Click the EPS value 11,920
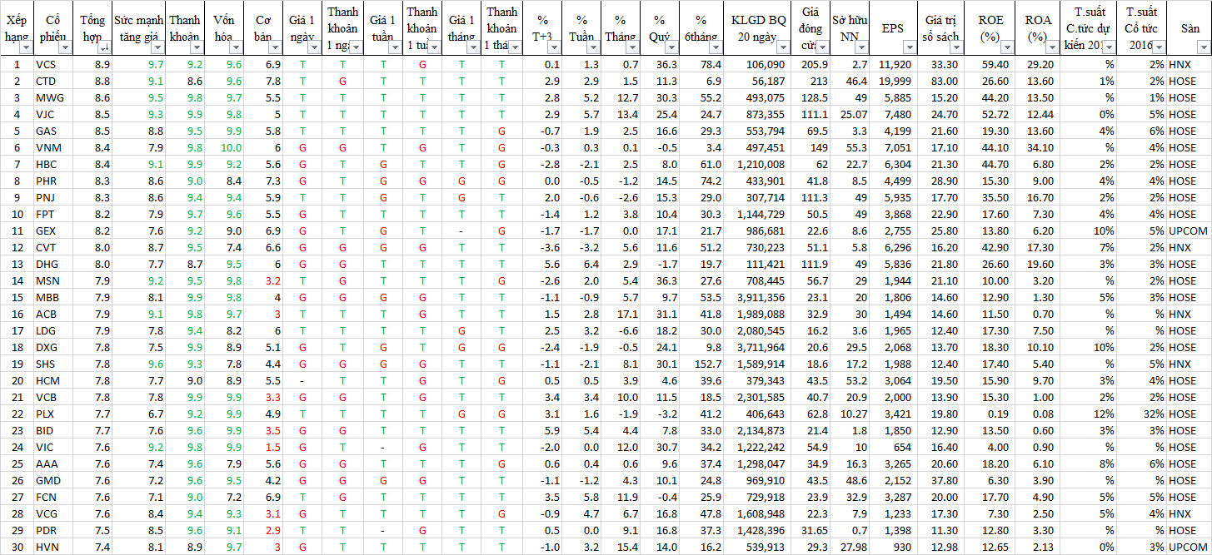 [895, 64]
